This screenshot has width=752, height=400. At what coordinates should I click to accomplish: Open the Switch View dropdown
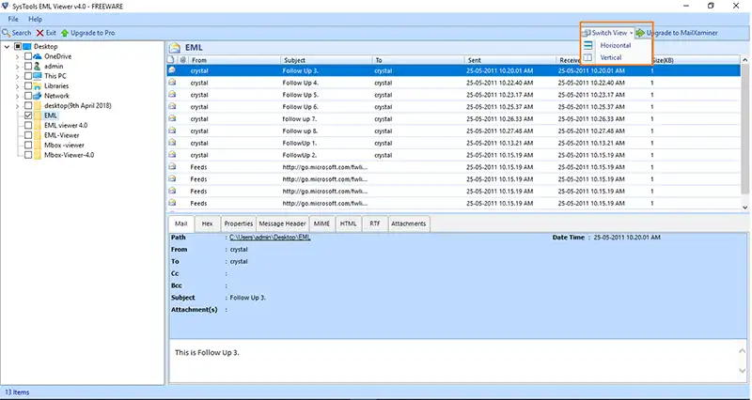tap(608, 33)
